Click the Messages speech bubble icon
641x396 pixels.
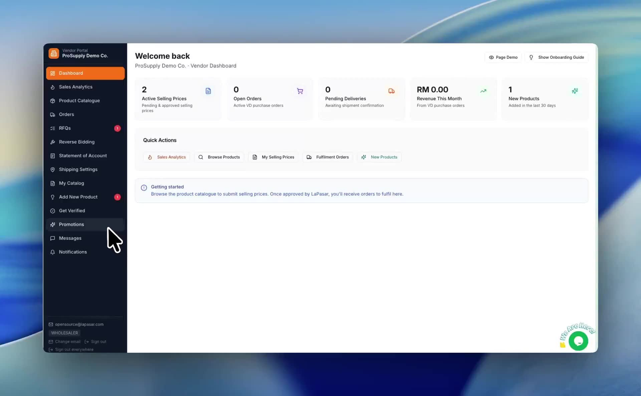click(52, 238)
